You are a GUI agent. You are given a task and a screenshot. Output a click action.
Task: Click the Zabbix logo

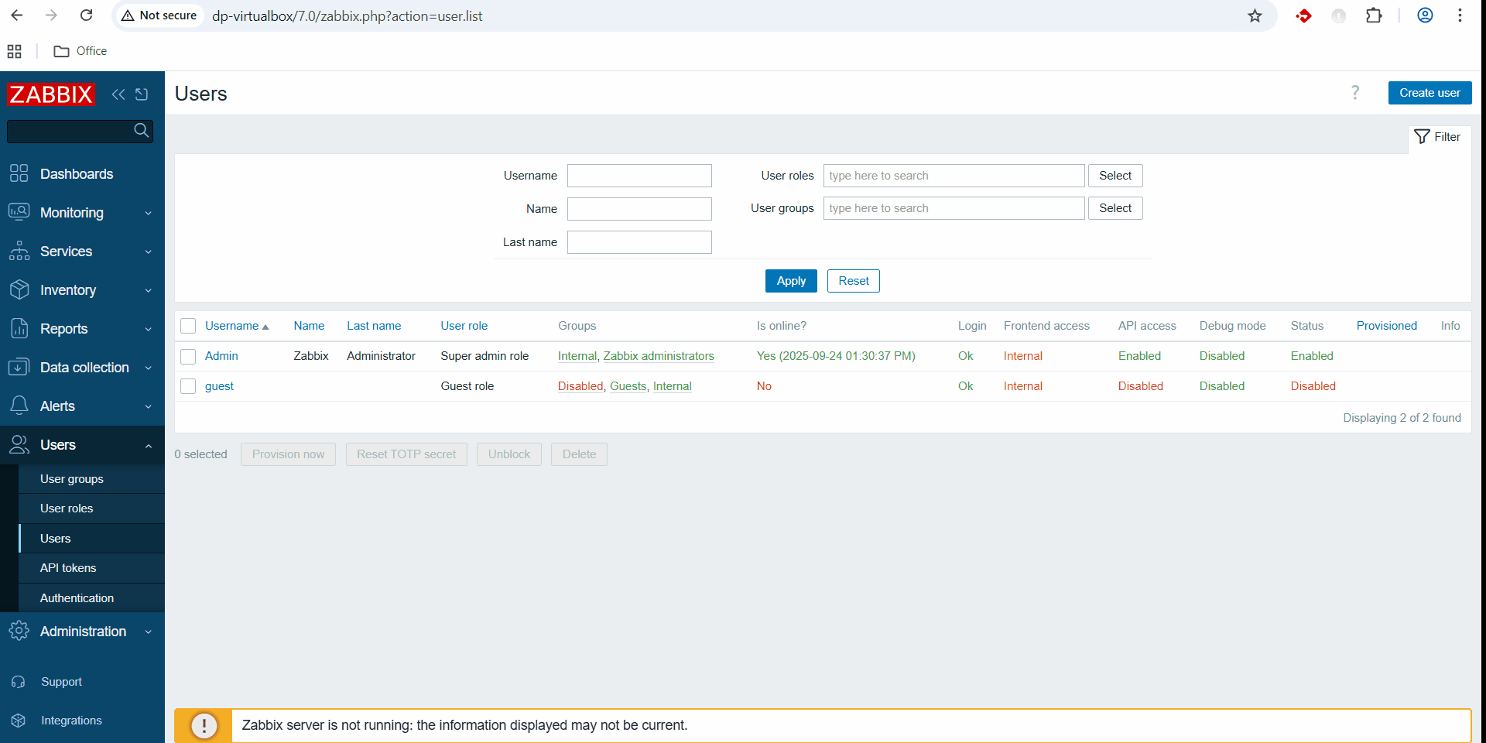pos(51,94)
